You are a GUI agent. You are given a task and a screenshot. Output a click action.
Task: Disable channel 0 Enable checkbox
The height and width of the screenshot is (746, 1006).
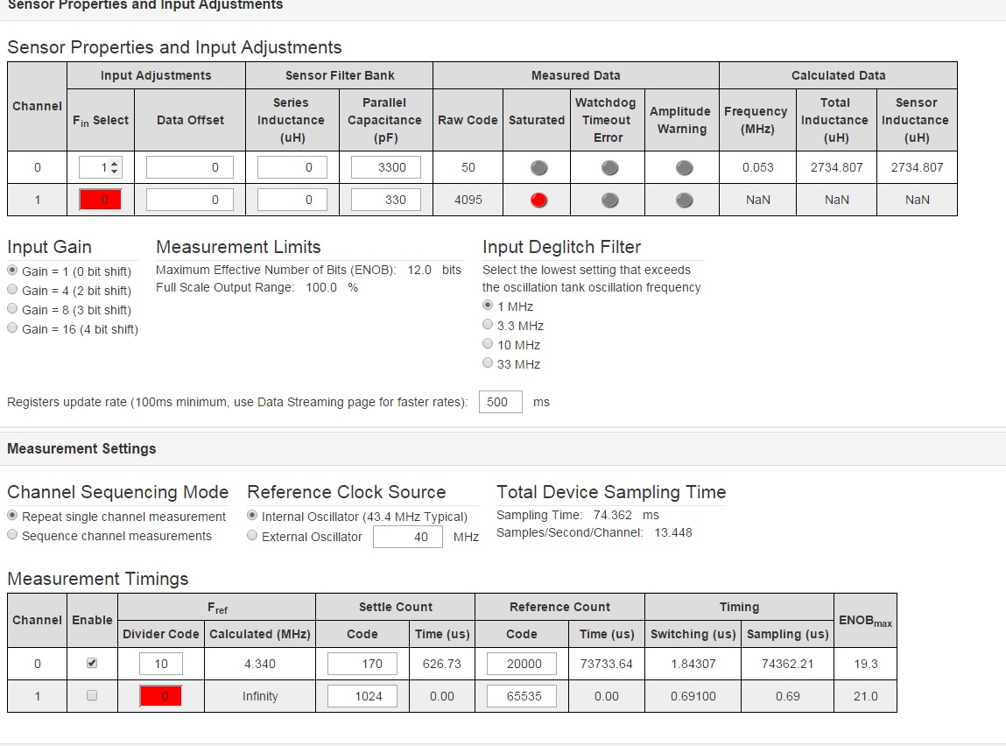[92, 663]
